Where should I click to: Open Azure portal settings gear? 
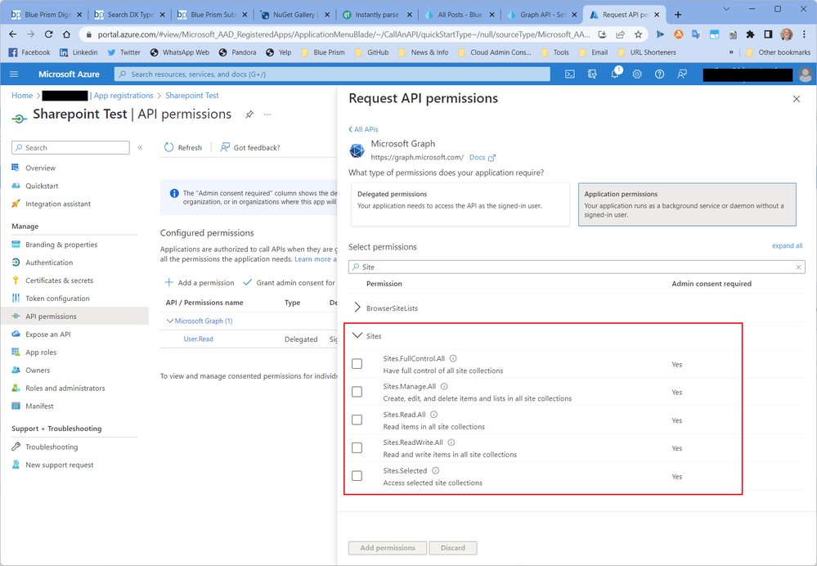(x=637, y=74)
